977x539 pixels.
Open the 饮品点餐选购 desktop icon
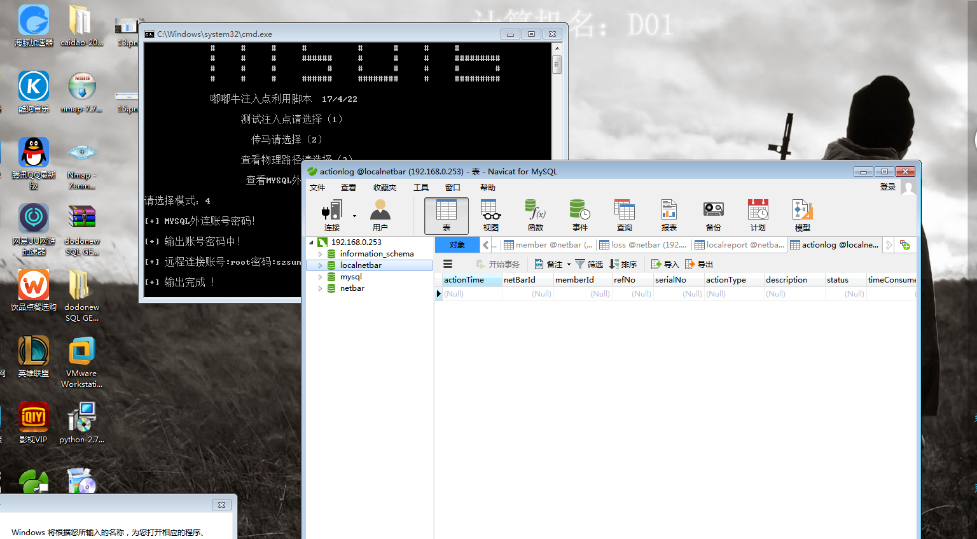34,290
